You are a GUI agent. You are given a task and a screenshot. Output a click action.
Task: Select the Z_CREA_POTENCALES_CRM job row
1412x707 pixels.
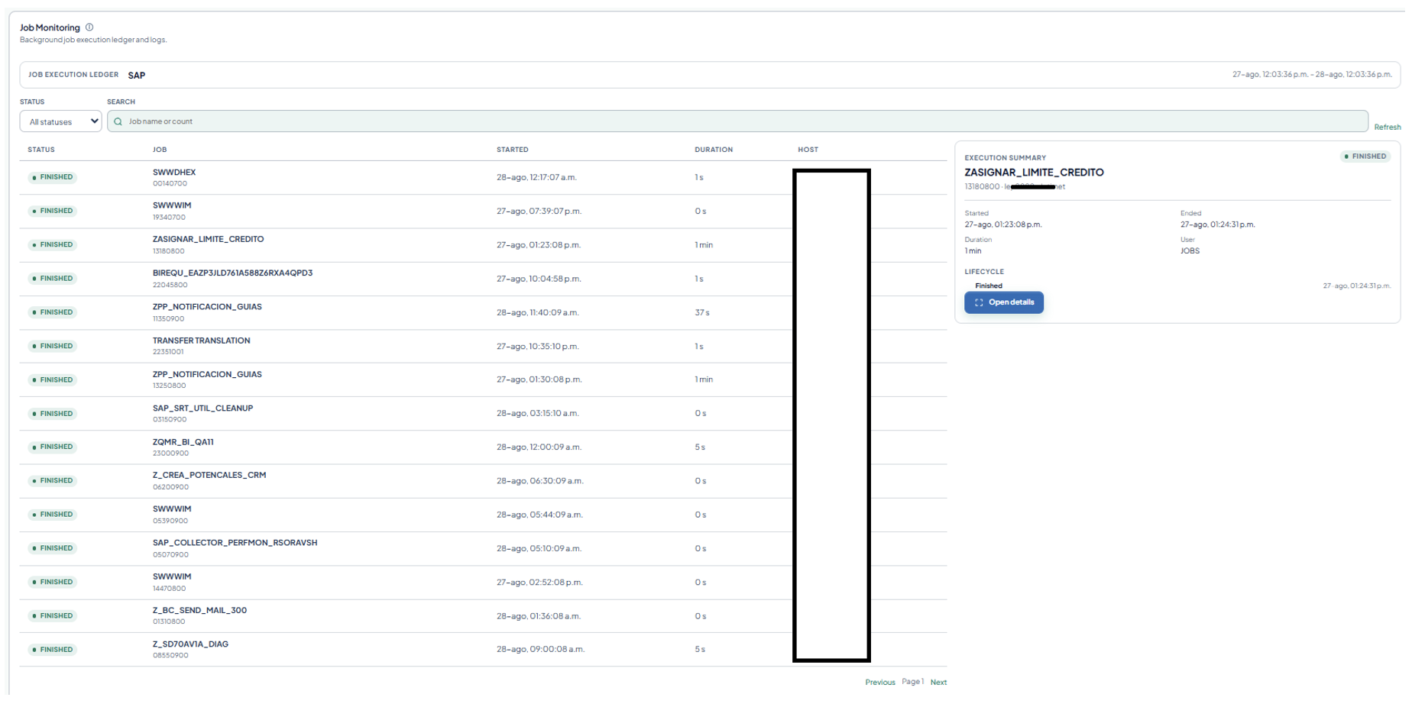[x=483, y=480]
